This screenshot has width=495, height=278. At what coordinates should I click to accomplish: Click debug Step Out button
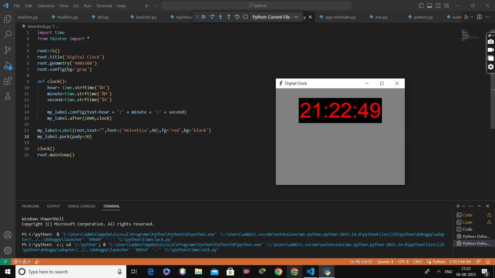229,17
